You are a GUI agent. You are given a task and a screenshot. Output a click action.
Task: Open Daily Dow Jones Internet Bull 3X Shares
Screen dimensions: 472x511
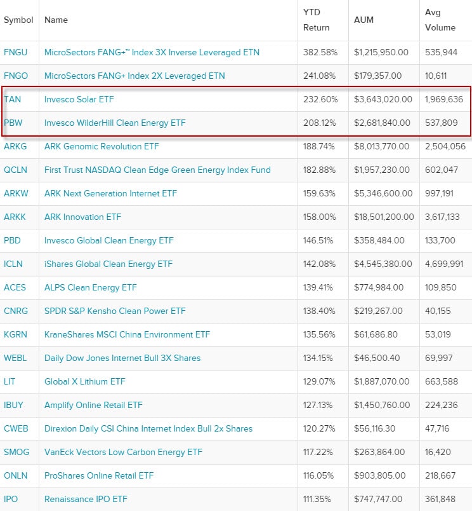(122, 358)
